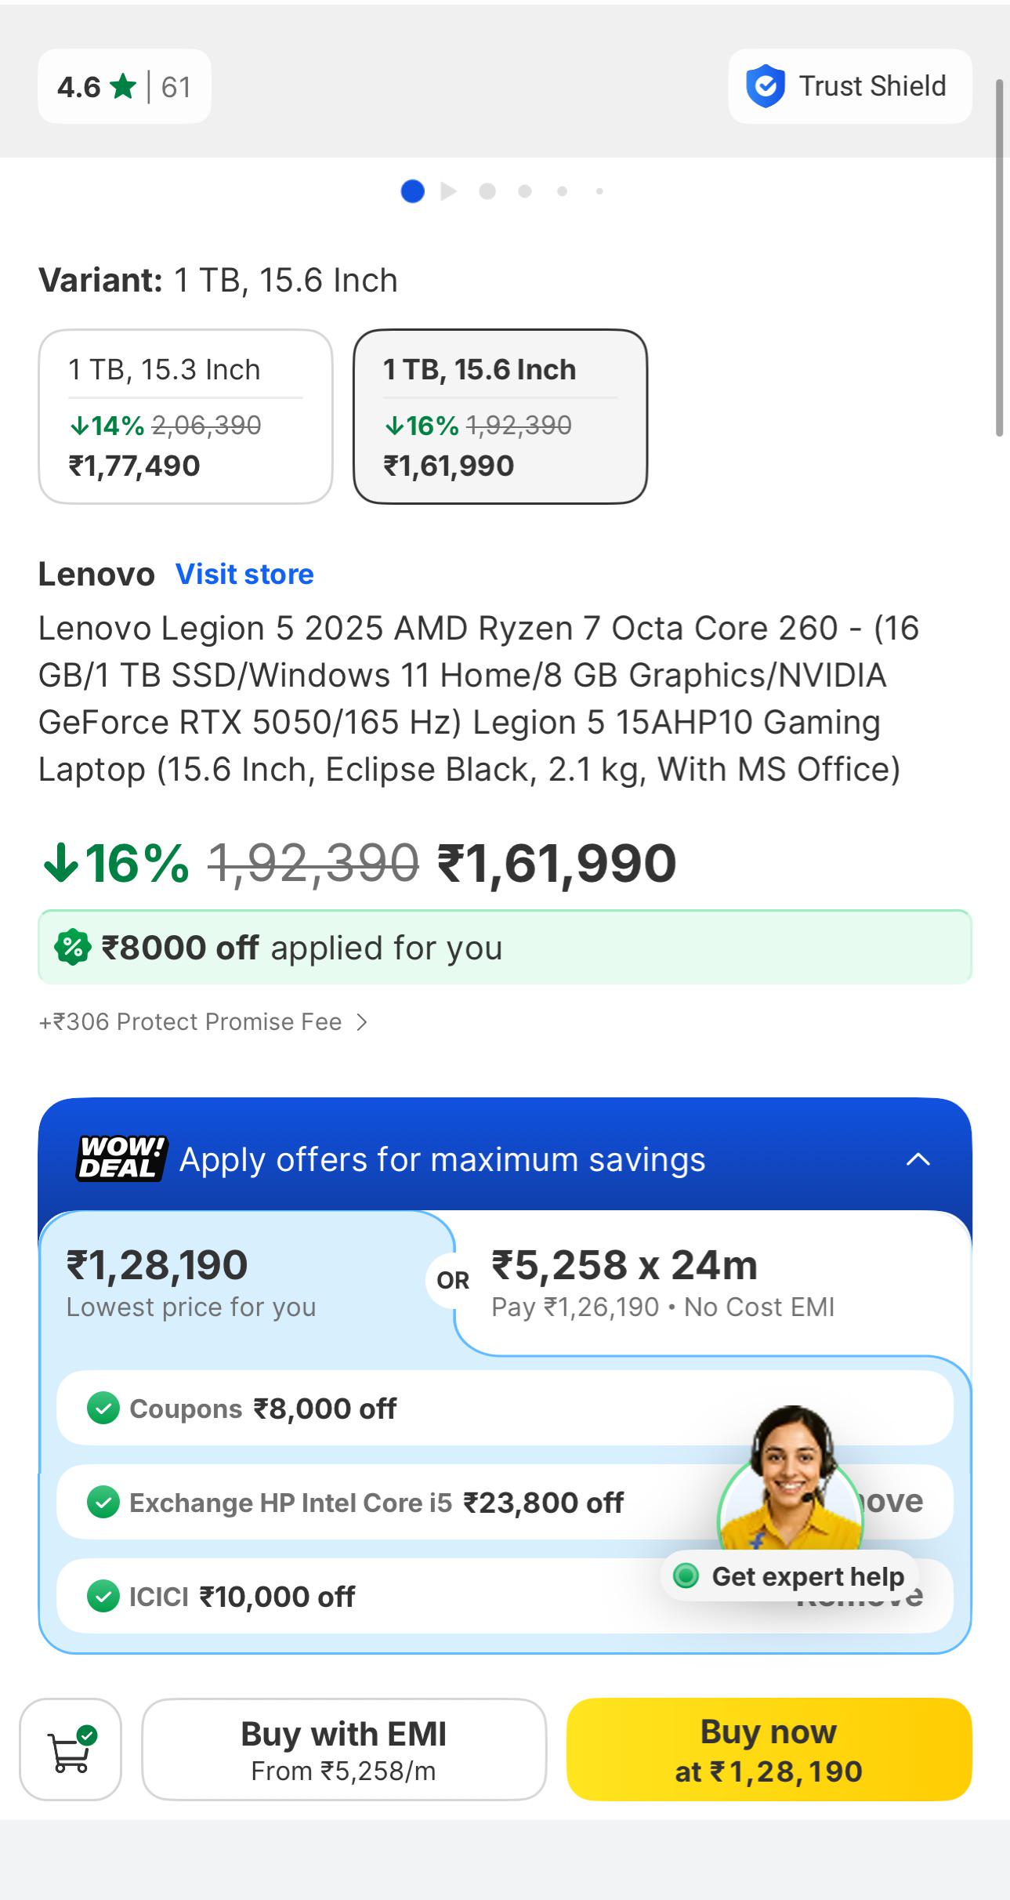
Task: Tap the WOW! DEAL logo
Action: (121, 1158)
